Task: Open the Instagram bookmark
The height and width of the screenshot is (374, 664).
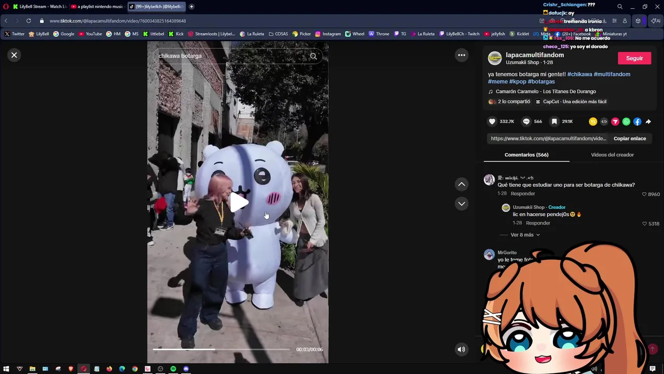Action: (328, 34)
